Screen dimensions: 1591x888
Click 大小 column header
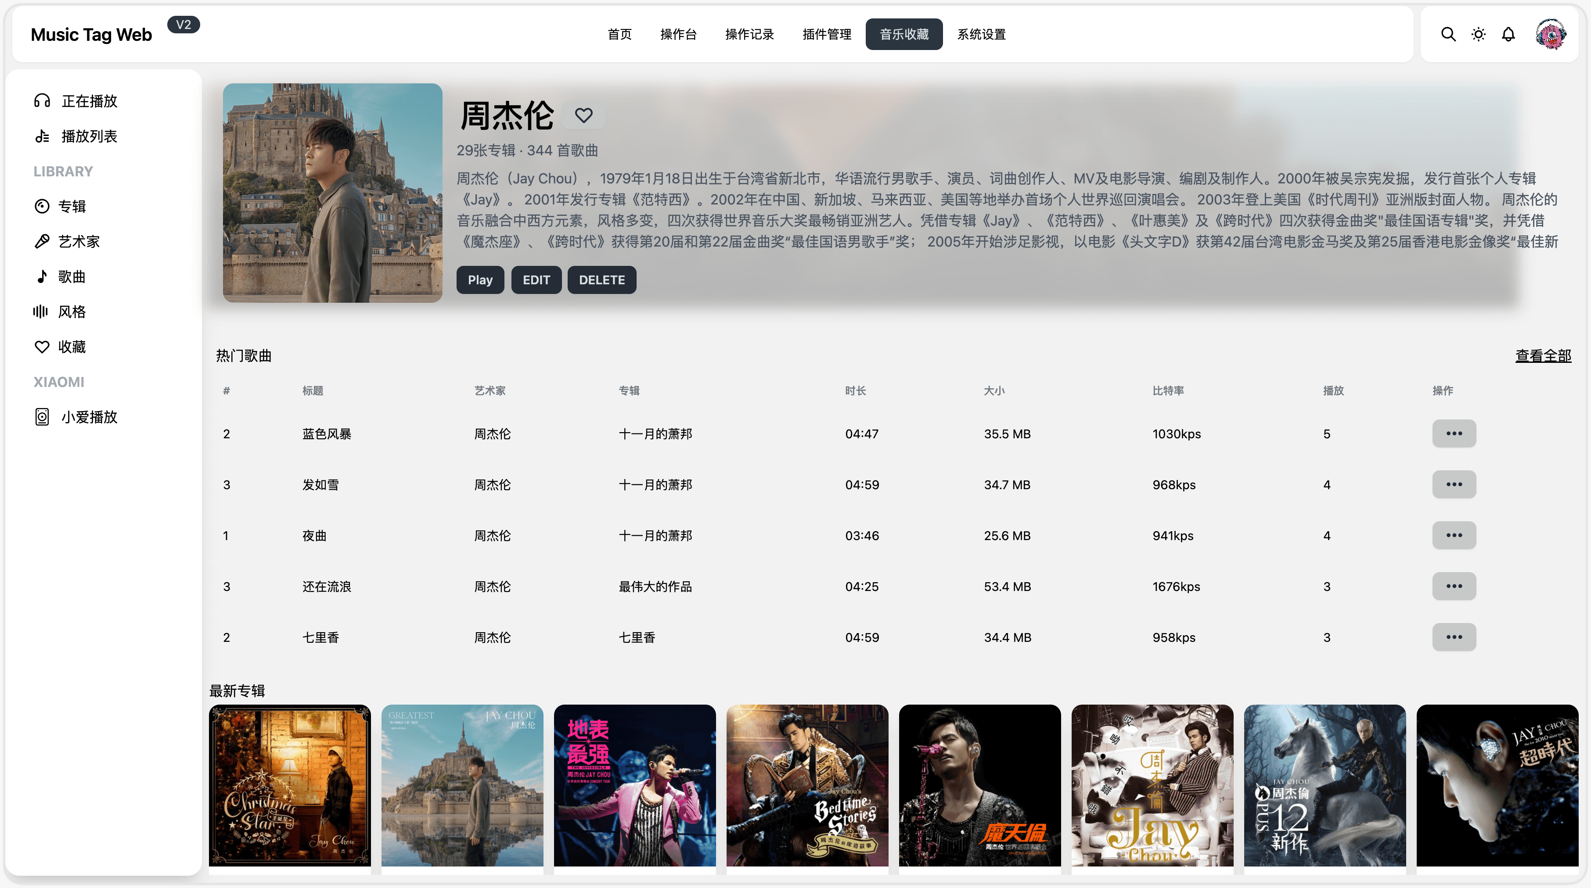point(994,390)
